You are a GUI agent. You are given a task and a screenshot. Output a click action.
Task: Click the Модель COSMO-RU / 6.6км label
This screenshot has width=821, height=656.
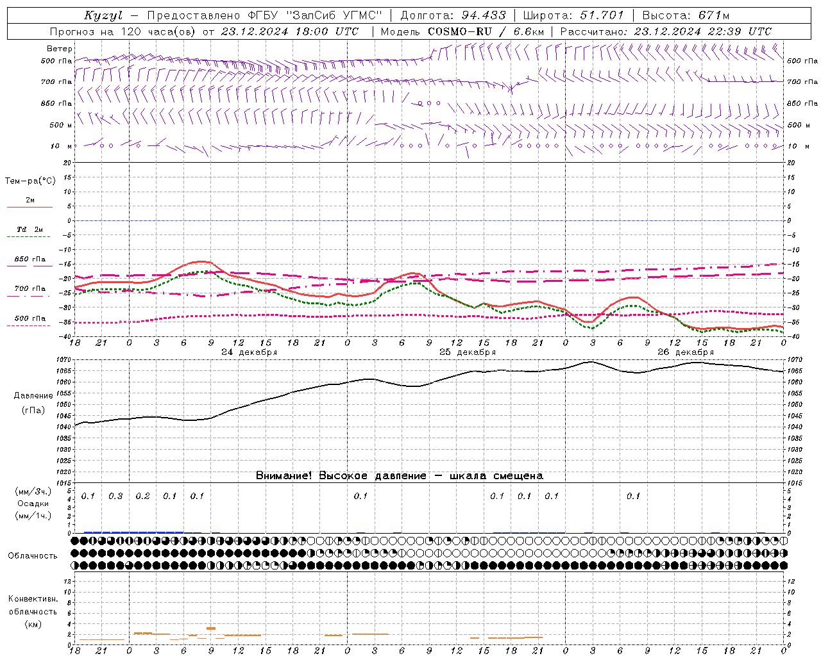[462, 31]
